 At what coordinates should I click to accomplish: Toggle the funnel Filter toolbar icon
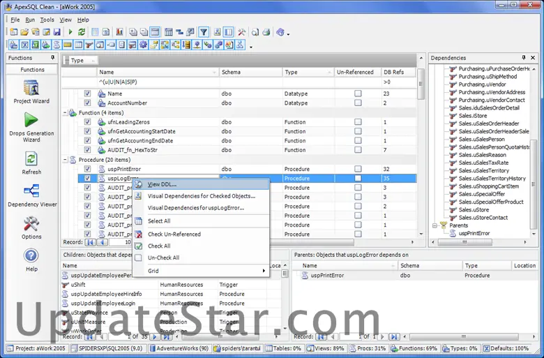tap(204, 32)
